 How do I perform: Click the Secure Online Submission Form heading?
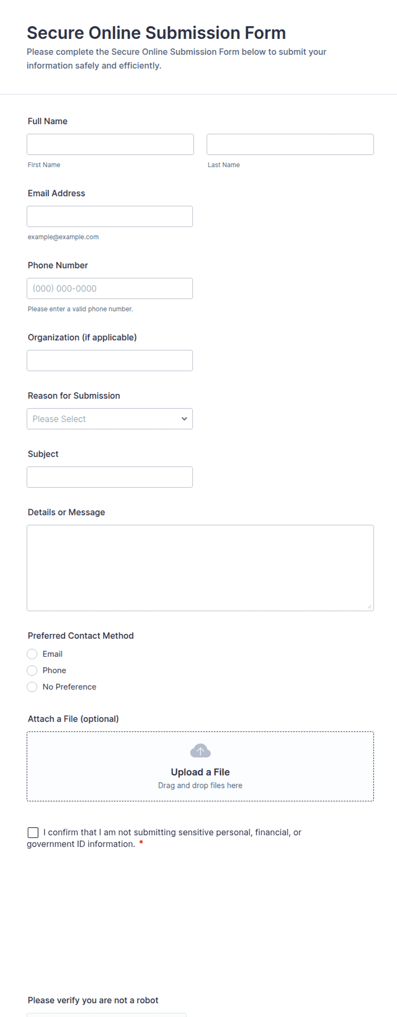point(156,33)
